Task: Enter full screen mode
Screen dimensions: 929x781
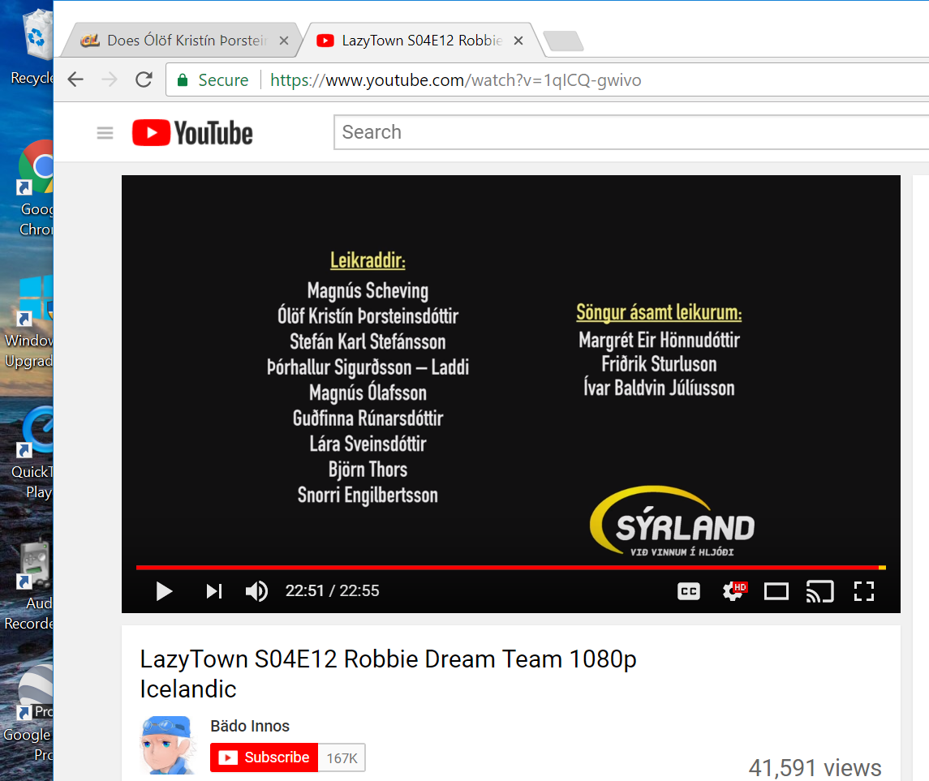Action: [863, 592]
